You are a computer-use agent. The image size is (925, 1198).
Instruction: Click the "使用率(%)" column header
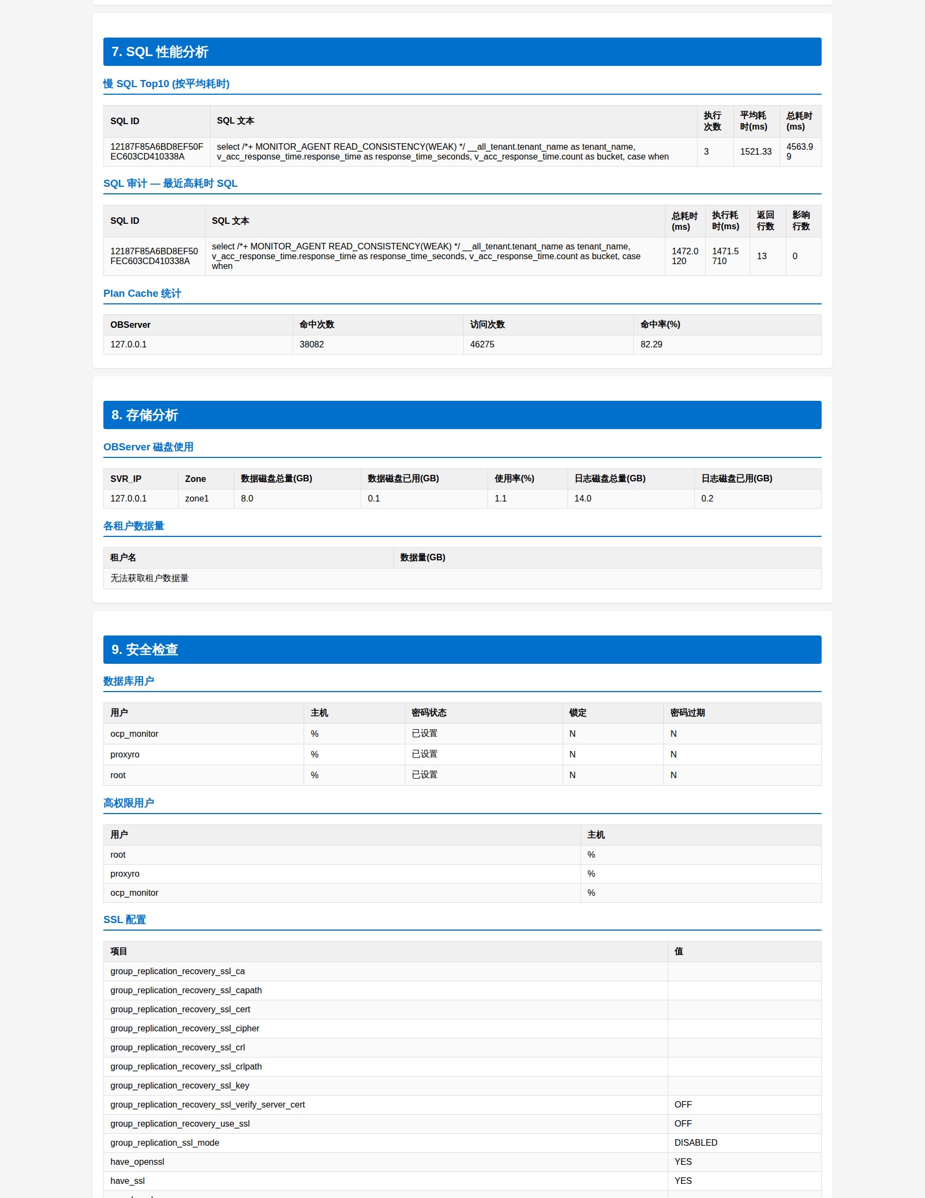click(527, 479)
